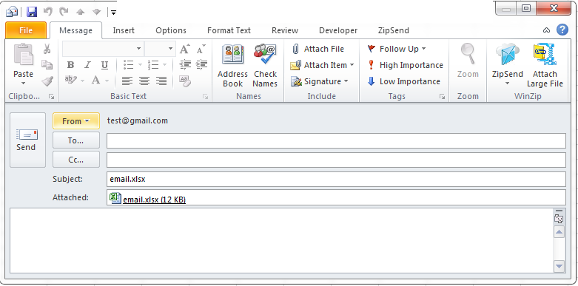Open the Format Text tab
Viewport: 578px width, 286px height.
[x=229, y=30]
